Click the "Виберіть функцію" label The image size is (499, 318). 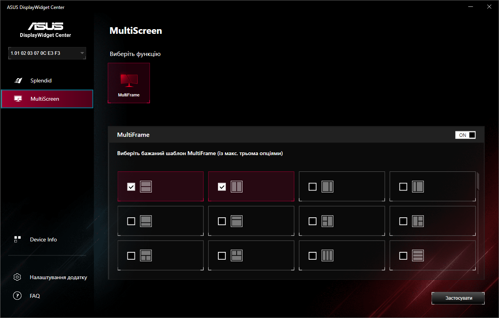135,54
